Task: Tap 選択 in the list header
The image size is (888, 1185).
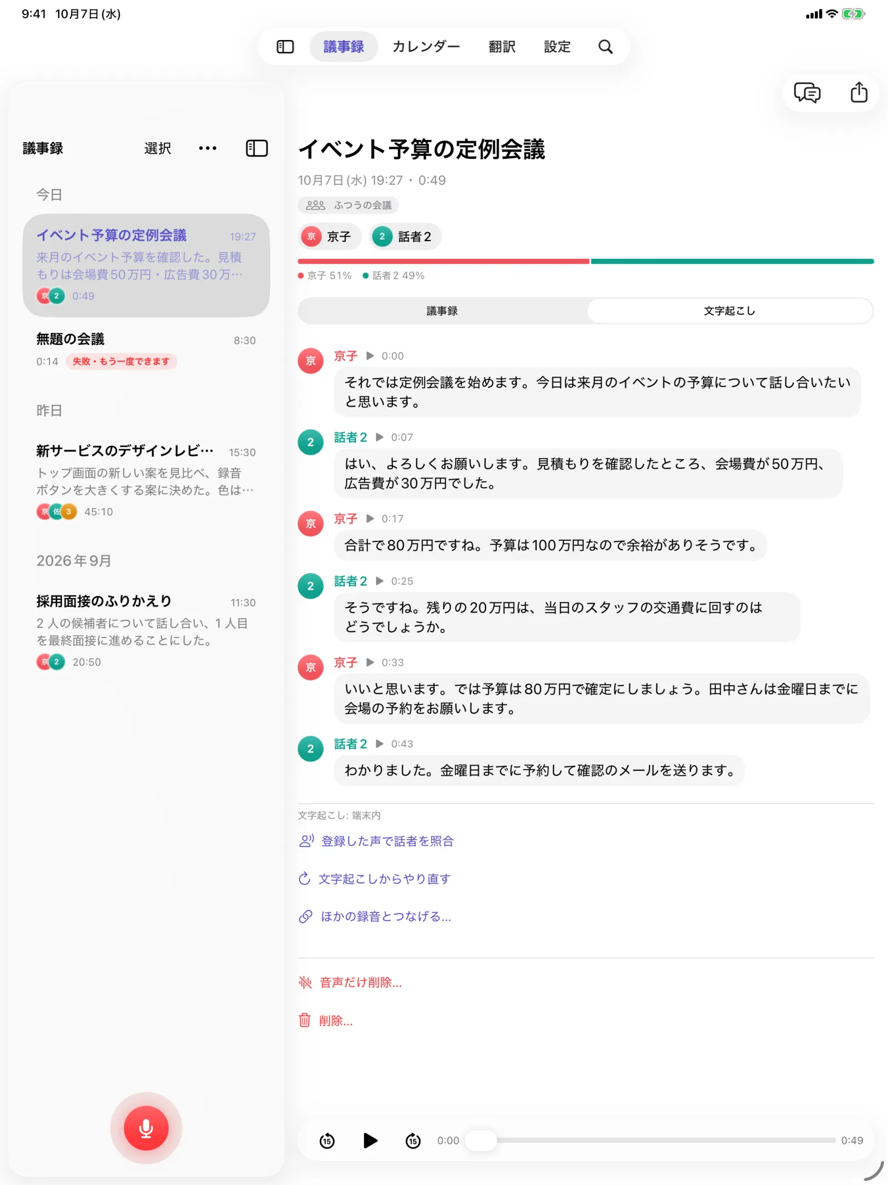Action: click(x=158, y=148)
